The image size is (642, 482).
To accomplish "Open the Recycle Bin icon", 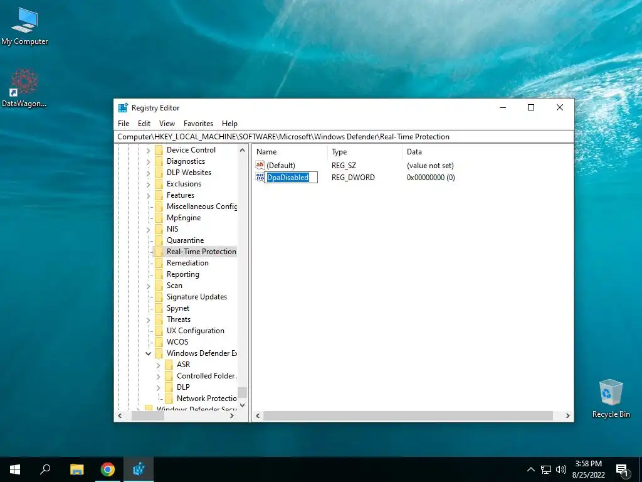I will [x=611, y=399].
